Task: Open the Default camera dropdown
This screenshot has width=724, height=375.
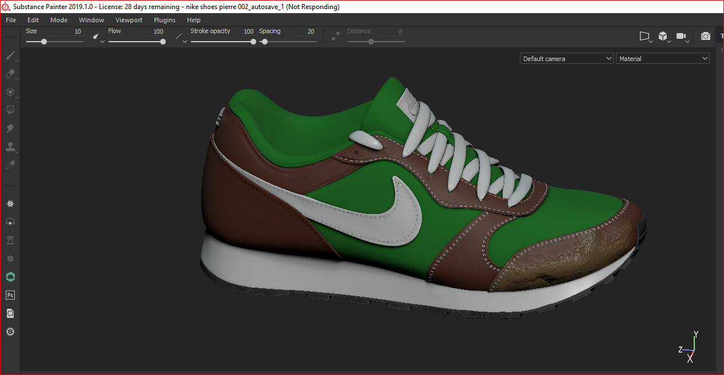Action: pos(566,58)
